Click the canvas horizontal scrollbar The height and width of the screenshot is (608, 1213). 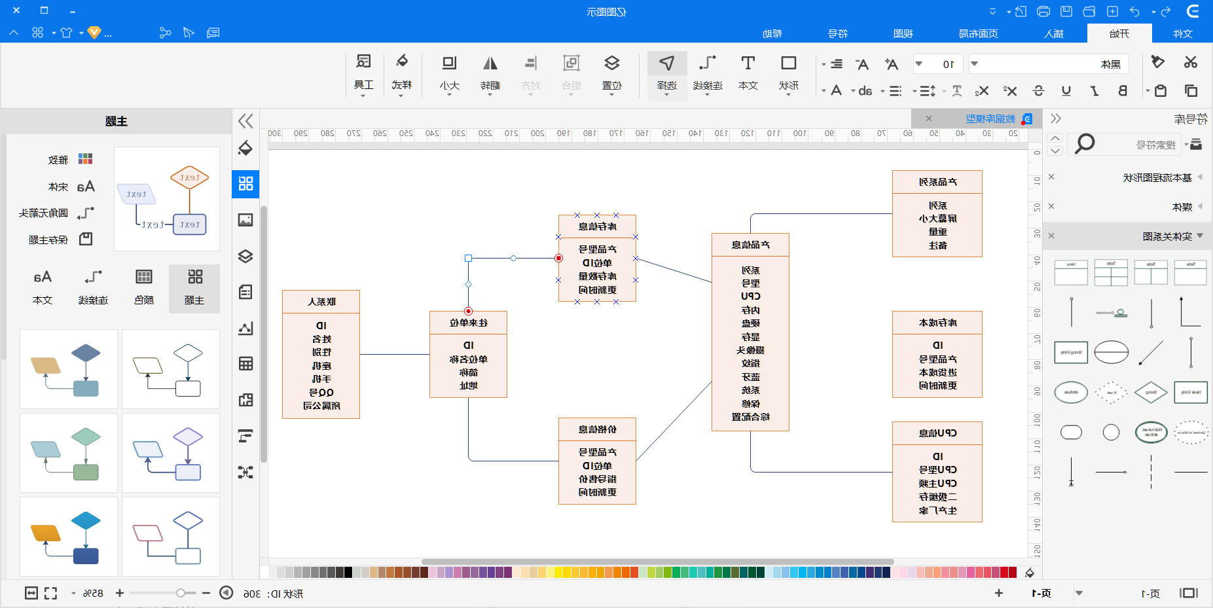[658, 562]
